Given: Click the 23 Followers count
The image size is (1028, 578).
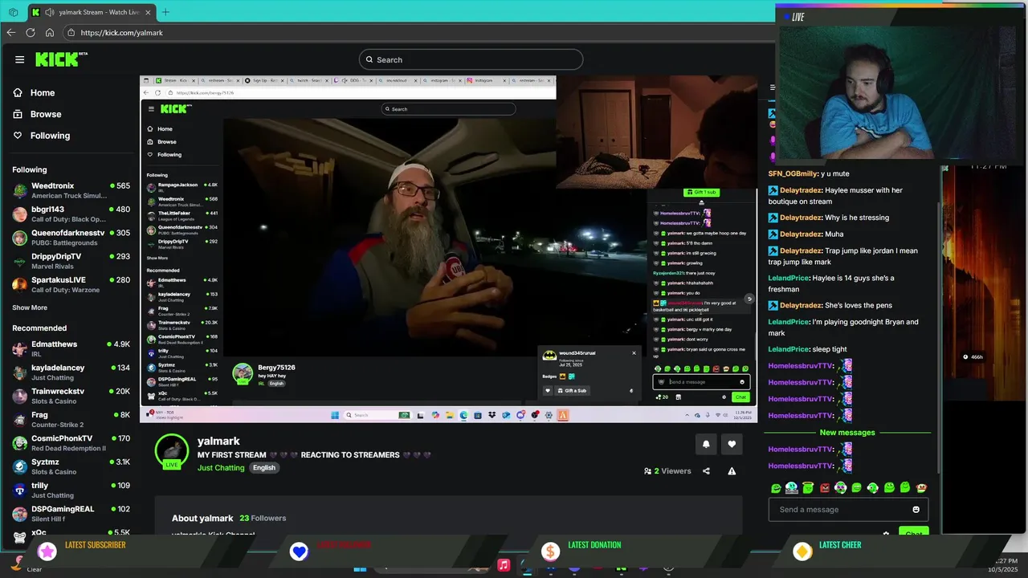Looking at the screenshot, I should 263,519.
